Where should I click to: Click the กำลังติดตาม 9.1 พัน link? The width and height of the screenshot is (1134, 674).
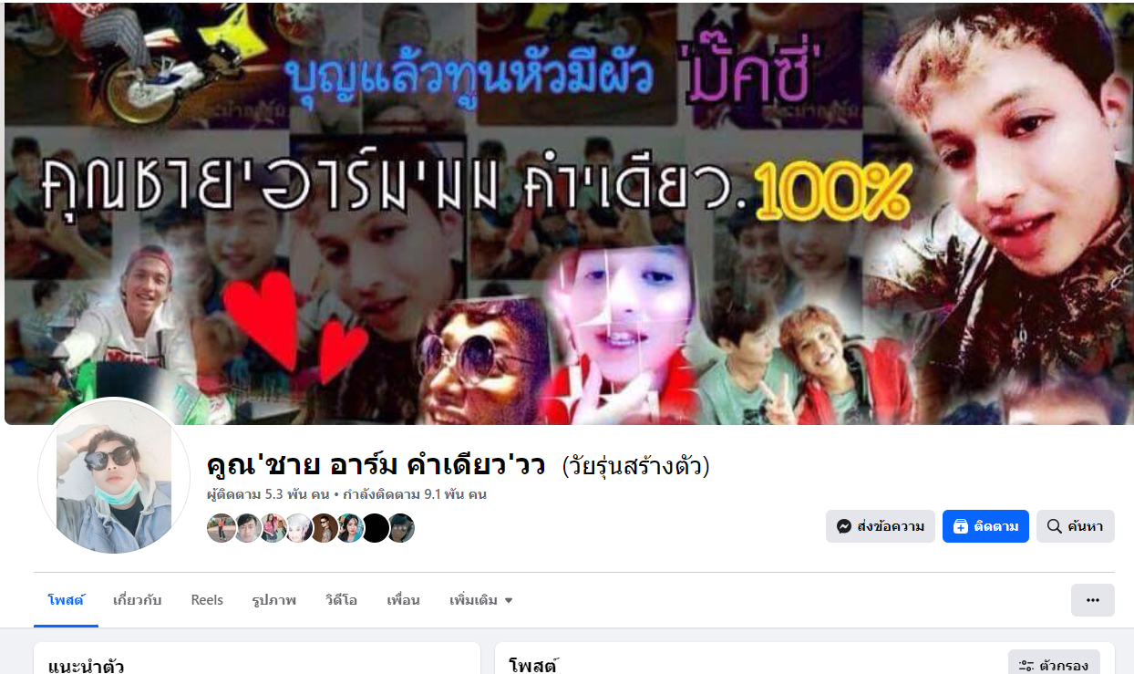[x=415, y=494]
